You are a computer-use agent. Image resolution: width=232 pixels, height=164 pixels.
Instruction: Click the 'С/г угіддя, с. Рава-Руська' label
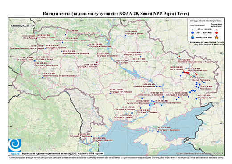(46, 66)
